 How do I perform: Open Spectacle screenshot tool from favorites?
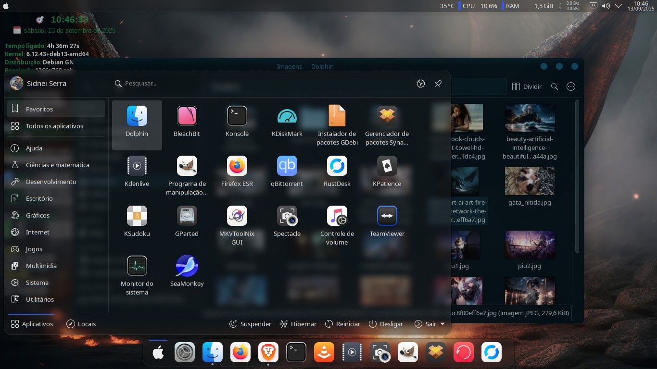point(287,225)
